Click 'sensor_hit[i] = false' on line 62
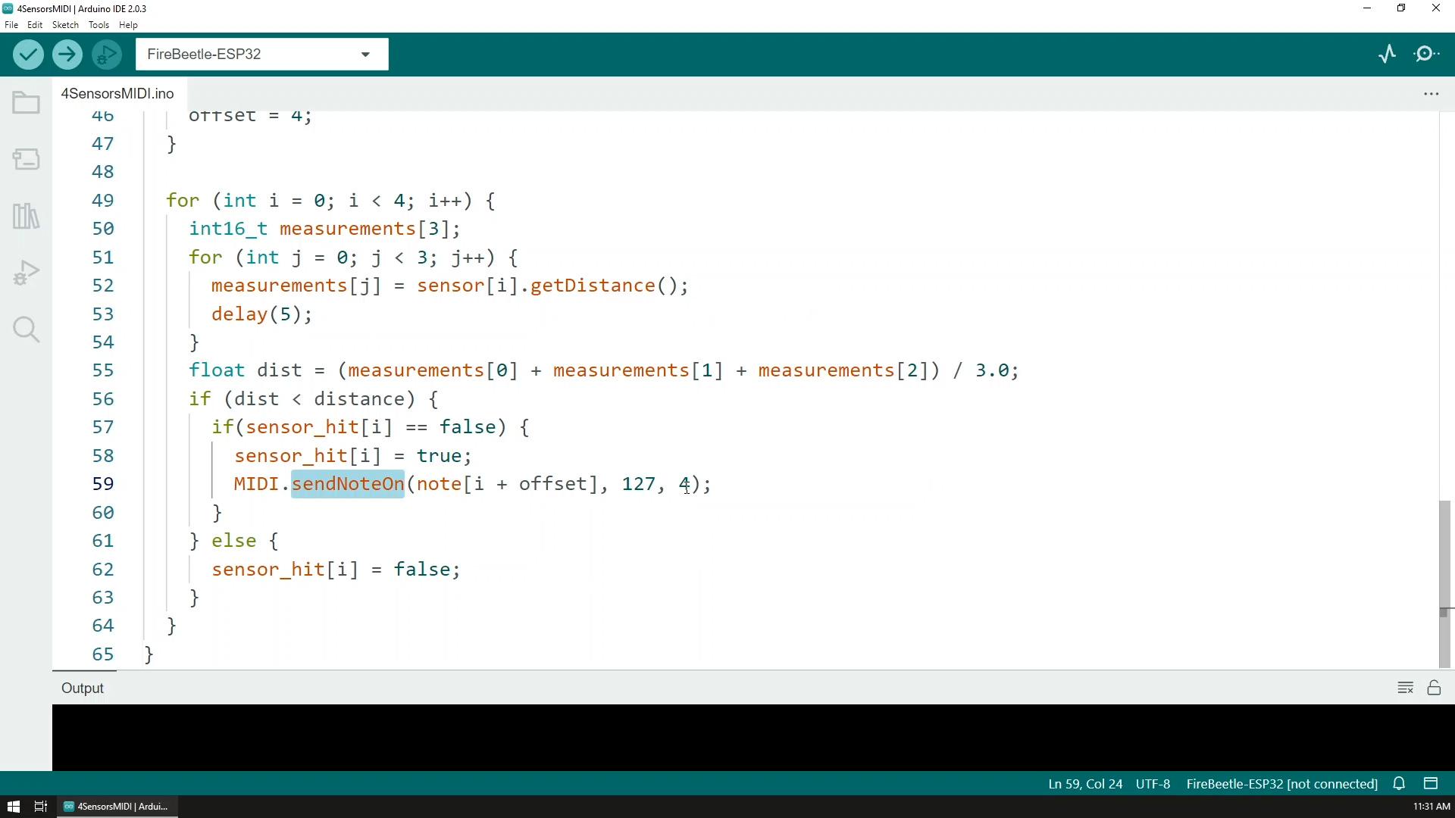 [330, 570]
